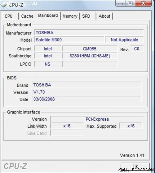Click the Not Applicable model revision field

124,40
